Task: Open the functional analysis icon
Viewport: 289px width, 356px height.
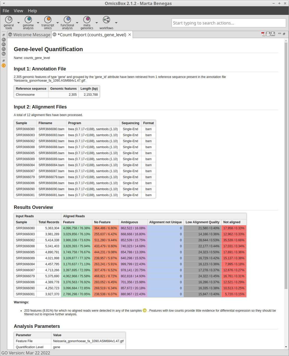Action: pyautogui.click(x=67, y=20)
